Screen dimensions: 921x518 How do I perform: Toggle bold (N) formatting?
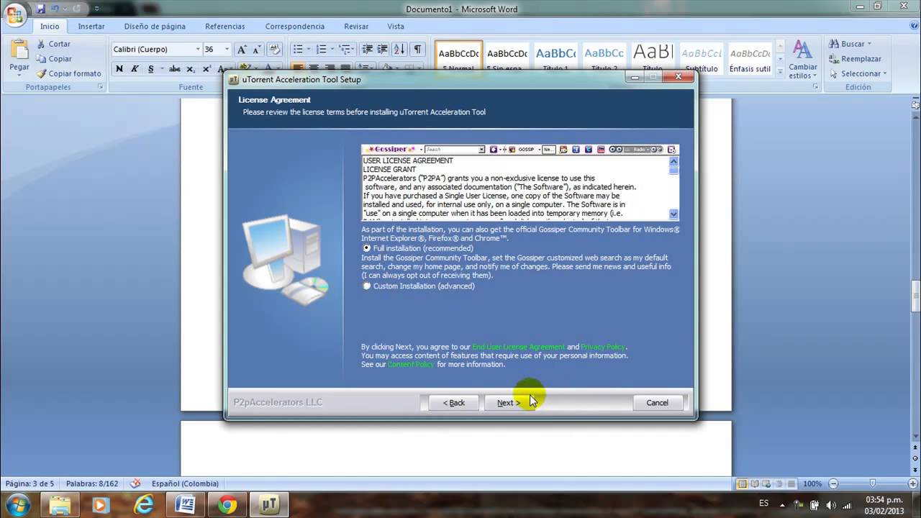click(x=119, y=69)
